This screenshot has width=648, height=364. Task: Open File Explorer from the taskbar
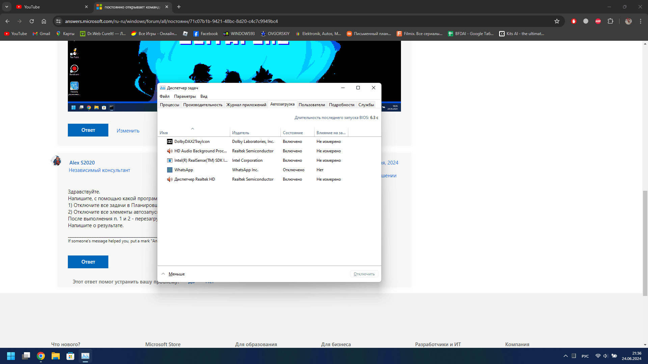55,356
